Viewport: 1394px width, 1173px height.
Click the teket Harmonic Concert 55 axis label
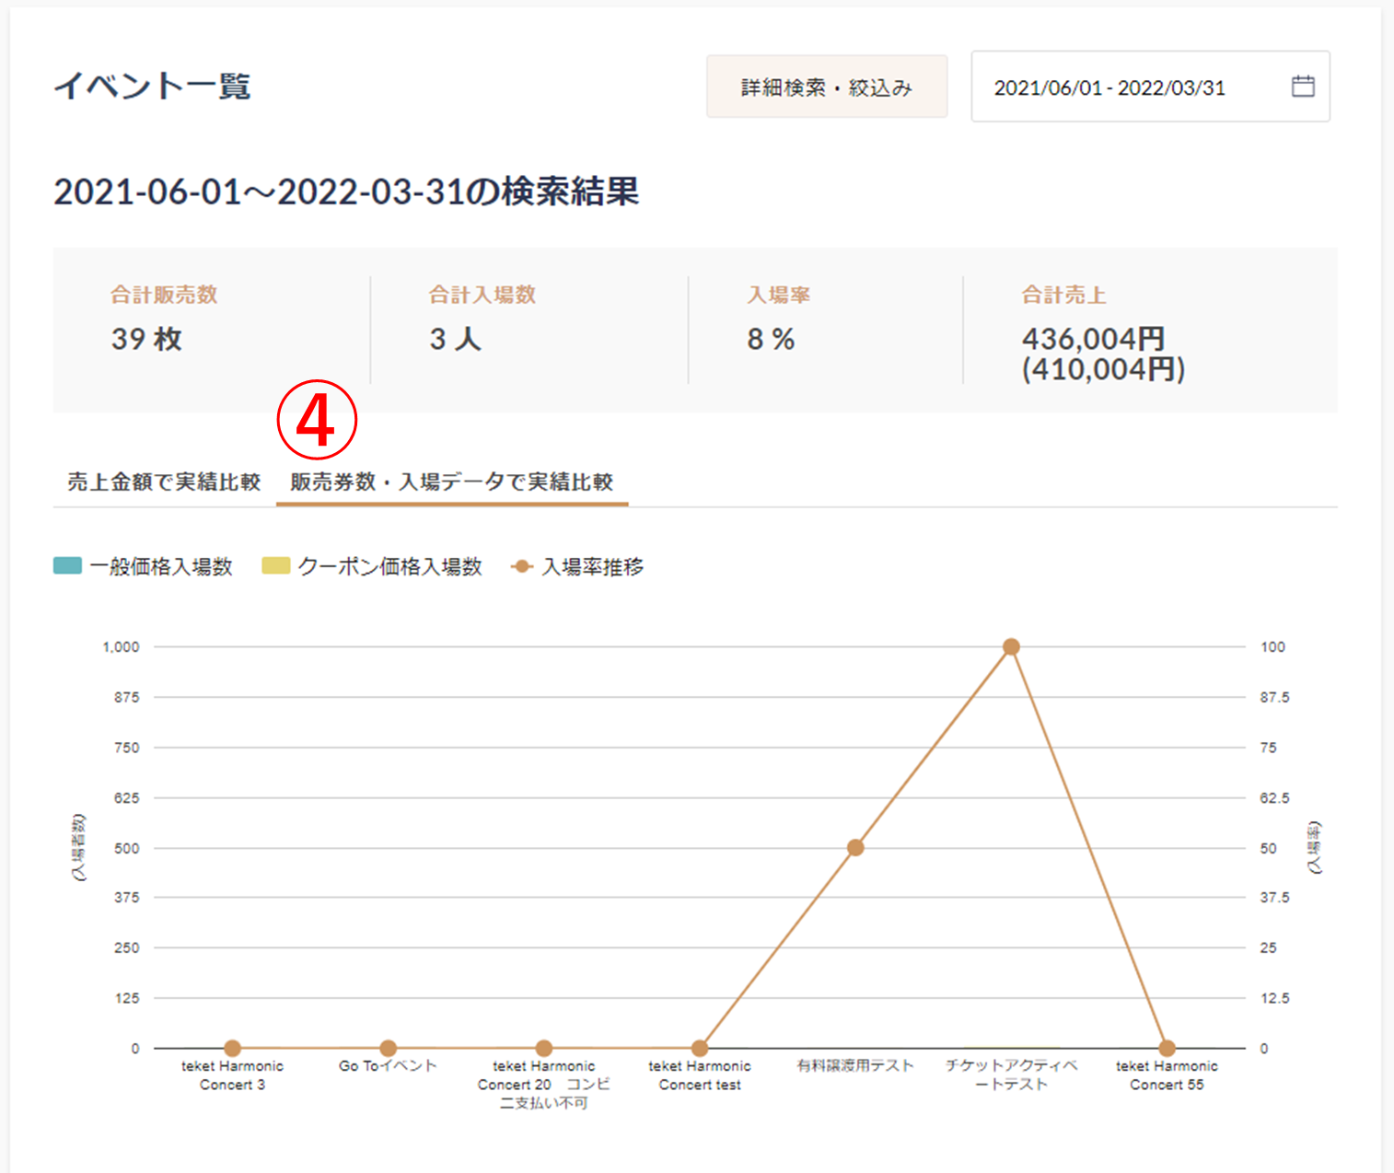pos(1167,1075)
